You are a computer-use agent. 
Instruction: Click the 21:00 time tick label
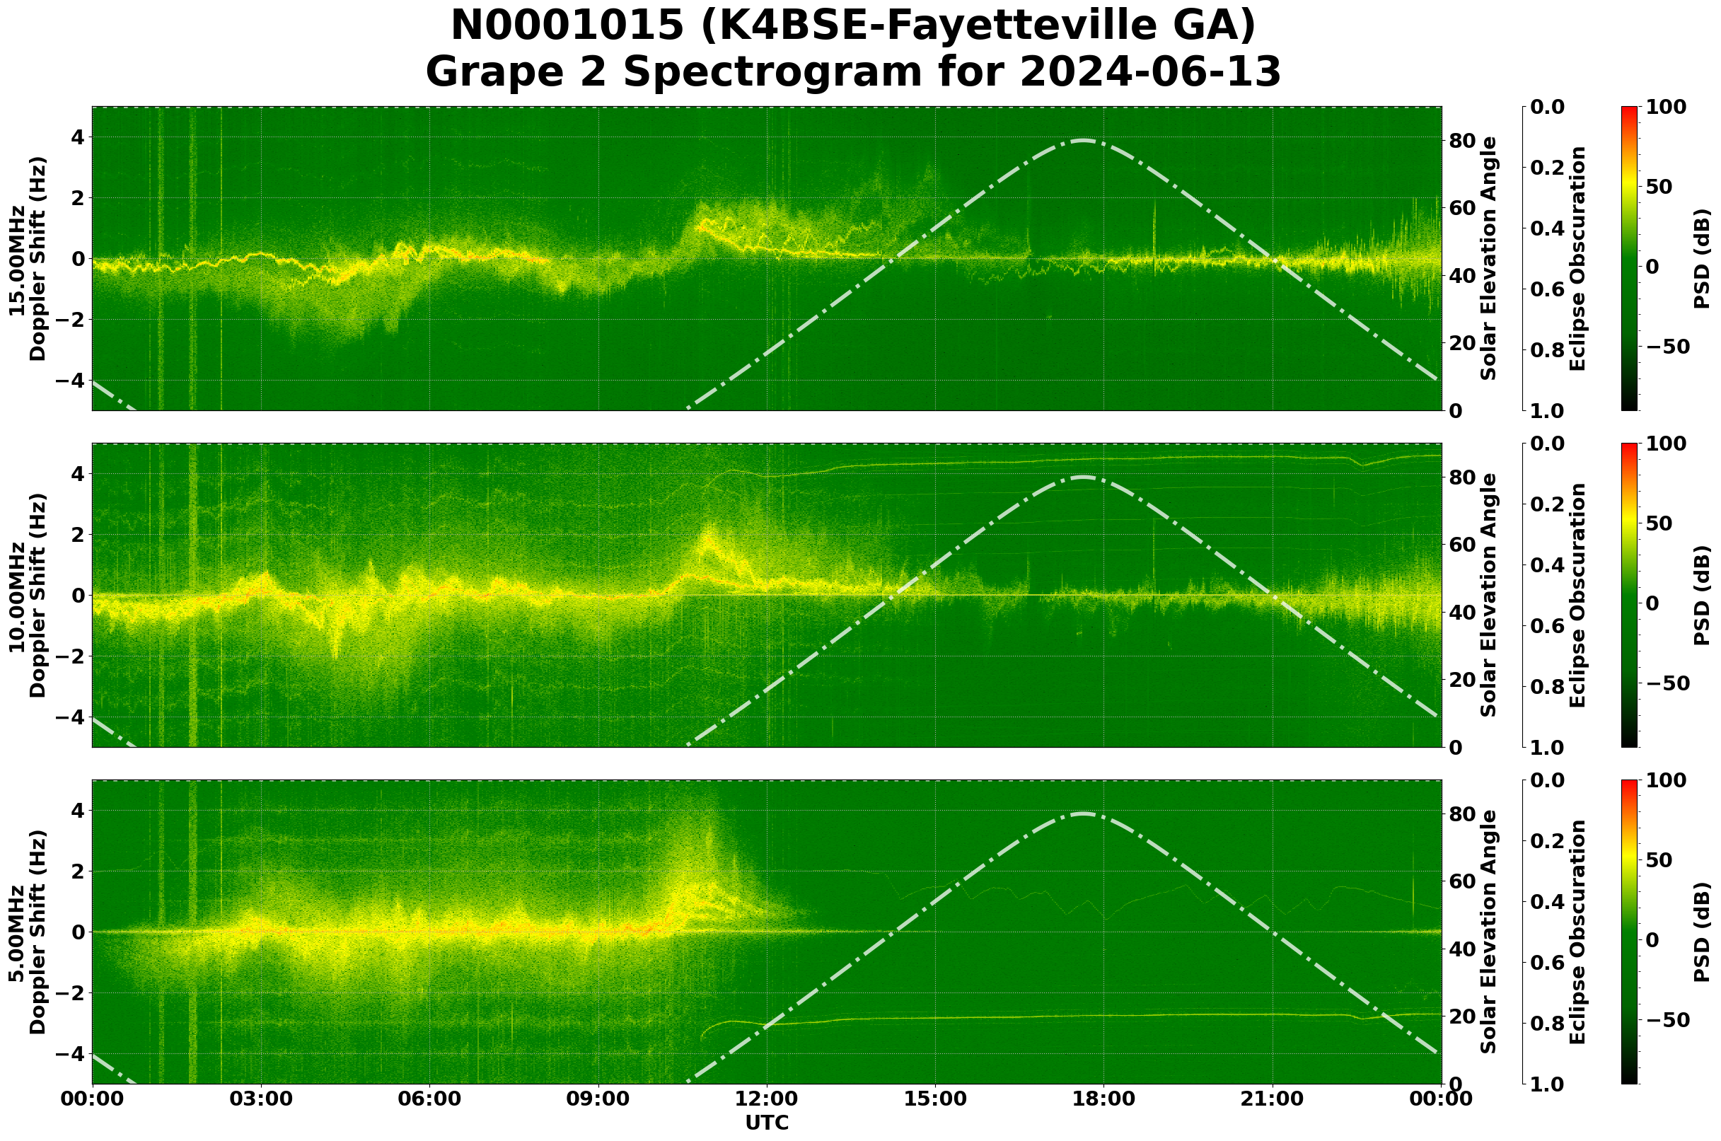pyautogui.click(x=1272, y=1099)
